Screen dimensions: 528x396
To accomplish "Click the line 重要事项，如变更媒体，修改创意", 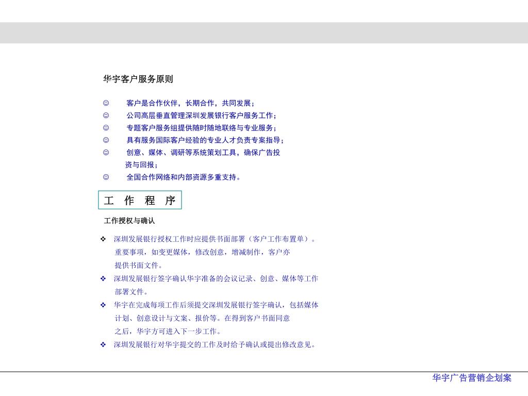I will coord(202,252).
